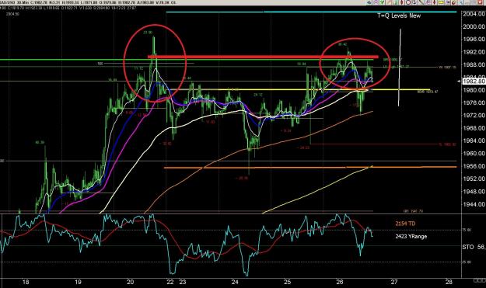Click the 2000.00 price axis label

click(474, 26)
